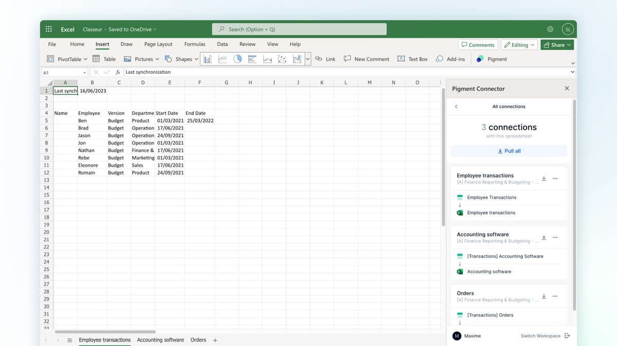Click the Search box in the title bar
The image size is (617, 346).
click(299, 29)
